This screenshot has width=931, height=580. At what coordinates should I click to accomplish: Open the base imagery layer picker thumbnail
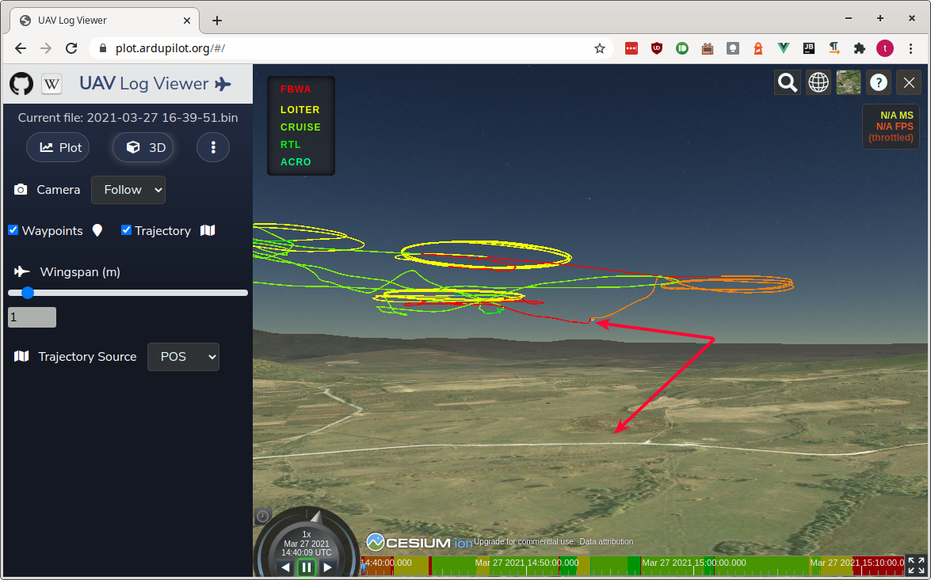848,82
